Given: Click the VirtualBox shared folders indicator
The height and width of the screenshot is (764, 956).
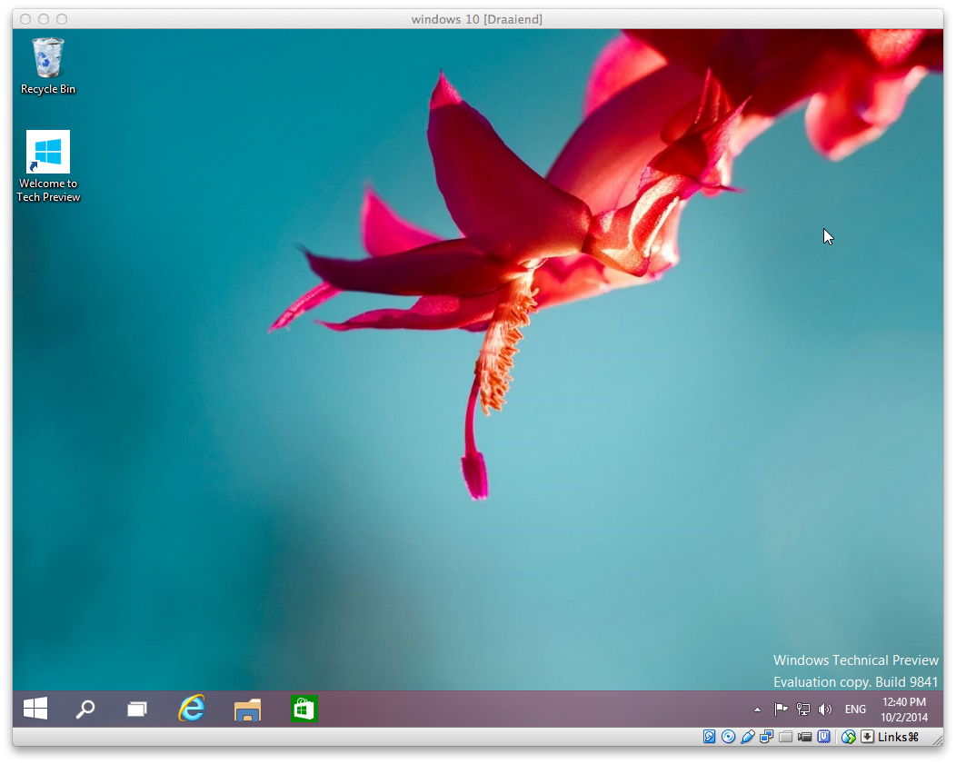Looking at the screenshot, I should 786,737.
